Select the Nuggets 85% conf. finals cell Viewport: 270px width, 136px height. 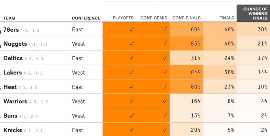186,44
